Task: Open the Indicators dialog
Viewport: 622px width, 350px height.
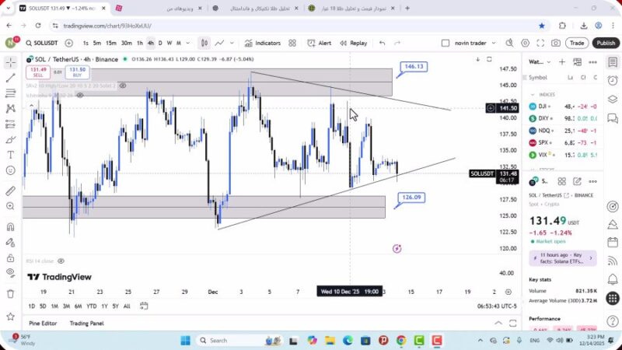Action: [263, 43]
